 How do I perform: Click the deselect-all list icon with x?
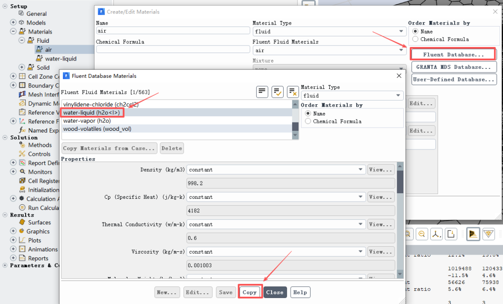293,92
